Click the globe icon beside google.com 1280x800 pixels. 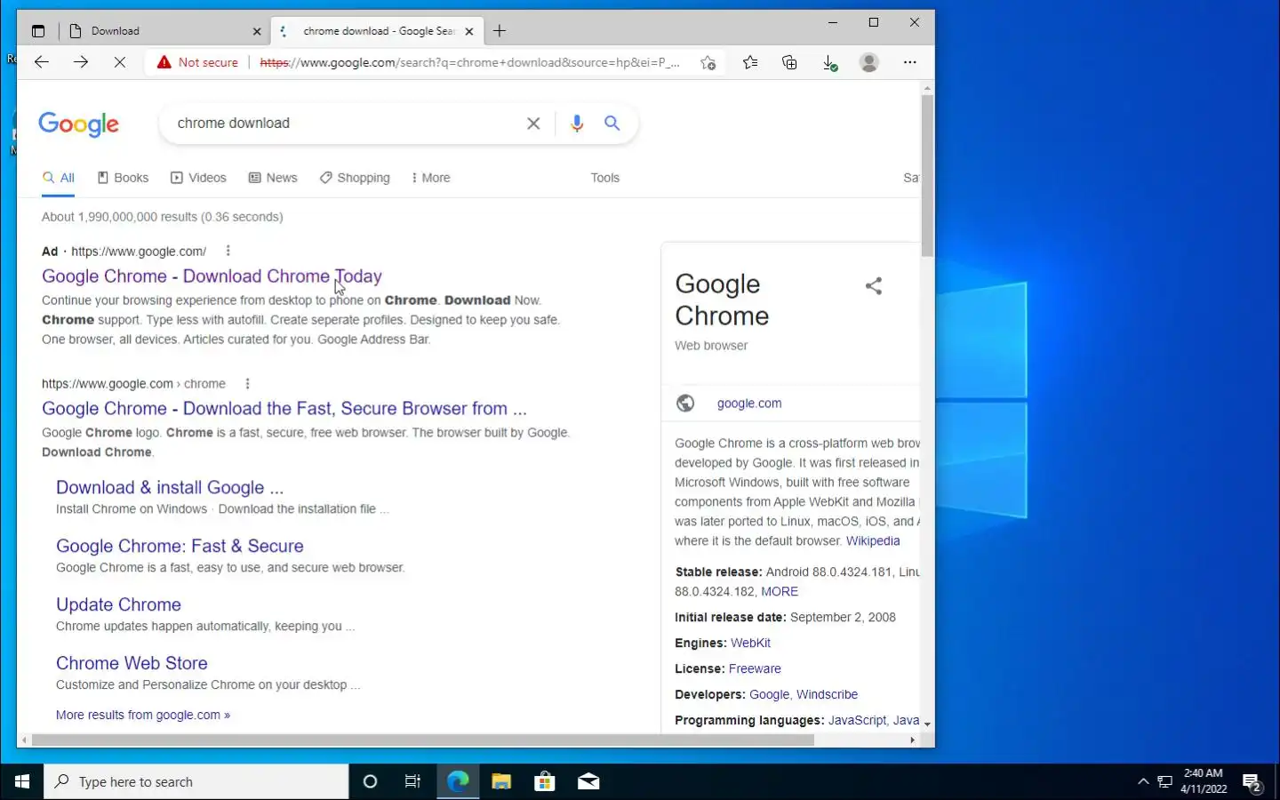click(685, 403)
